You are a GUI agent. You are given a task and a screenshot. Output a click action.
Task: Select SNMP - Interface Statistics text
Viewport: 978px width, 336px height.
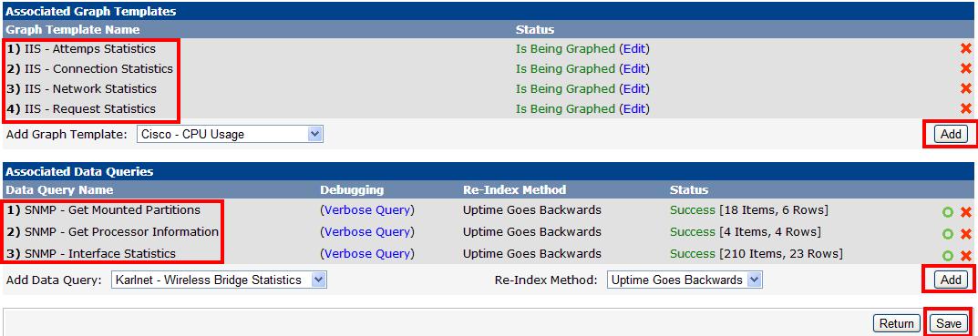click(x=100, y=254)
